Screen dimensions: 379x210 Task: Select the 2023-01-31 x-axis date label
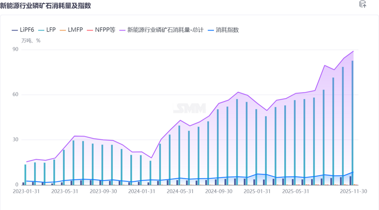coord(26,191)
